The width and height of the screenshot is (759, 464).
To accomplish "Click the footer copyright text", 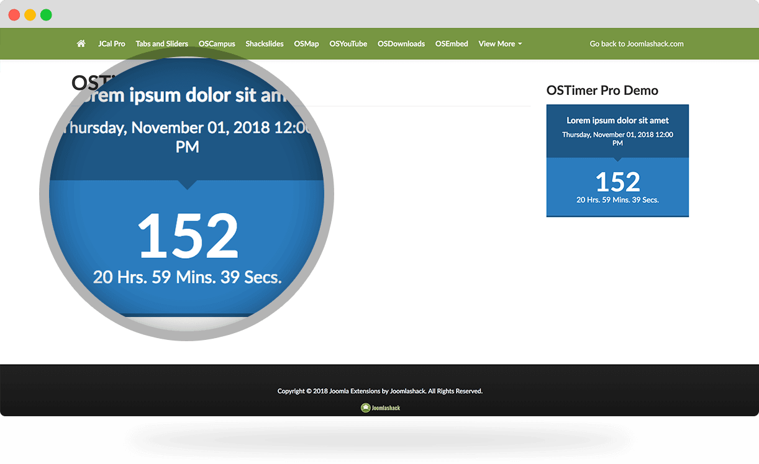I will point(380,391).
